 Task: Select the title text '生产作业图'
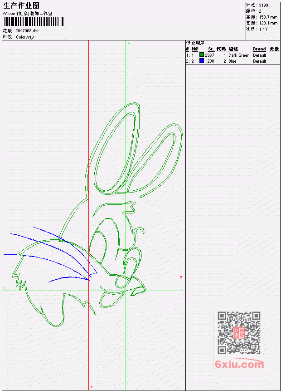click(x=21, y=6)
